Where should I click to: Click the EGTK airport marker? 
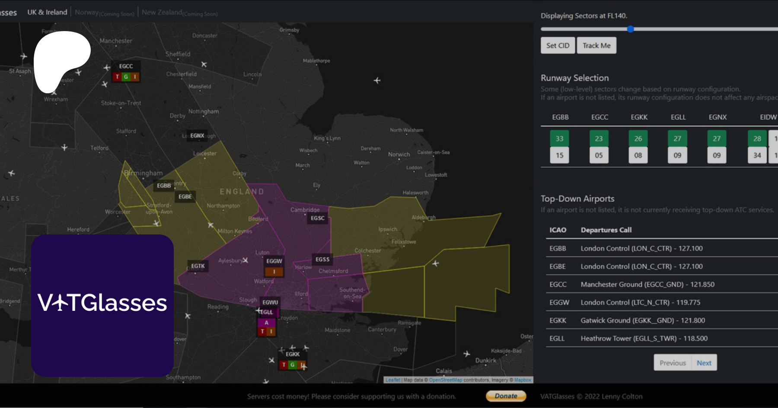point(198,266)
